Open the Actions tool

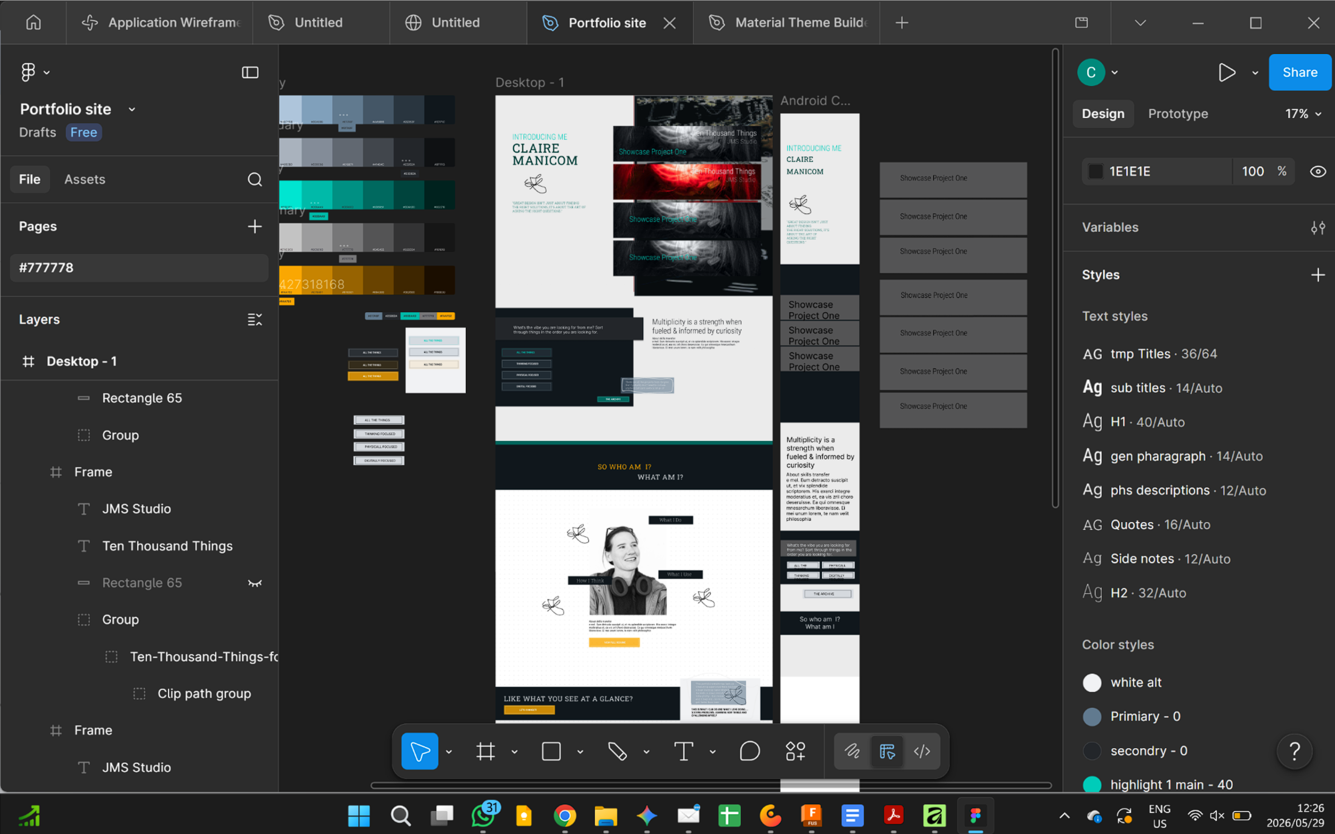[x=796, y=751]
